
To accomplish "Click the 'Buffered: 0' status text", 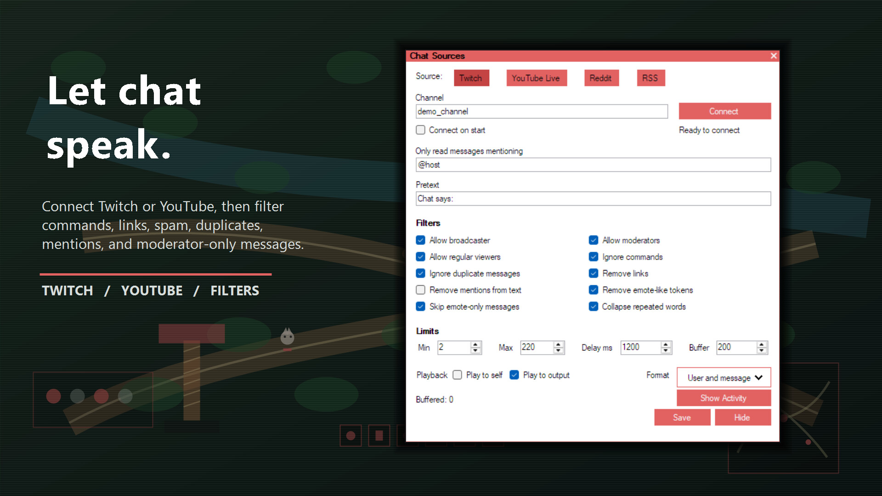I will coord(435,400).
